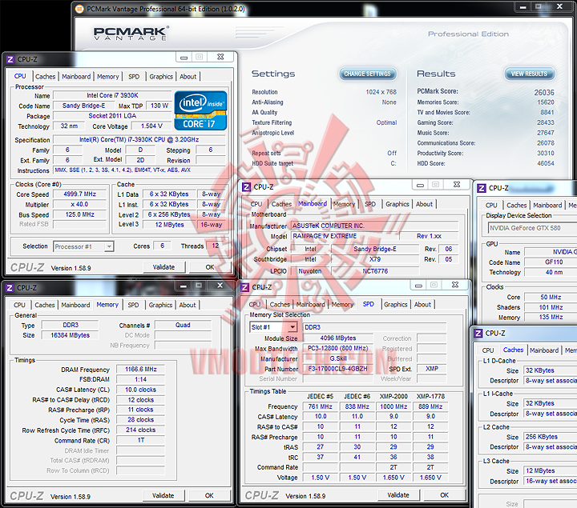Click the PCMark Score value 26036
Screen dimensions: 577x508
click(544, 92)
